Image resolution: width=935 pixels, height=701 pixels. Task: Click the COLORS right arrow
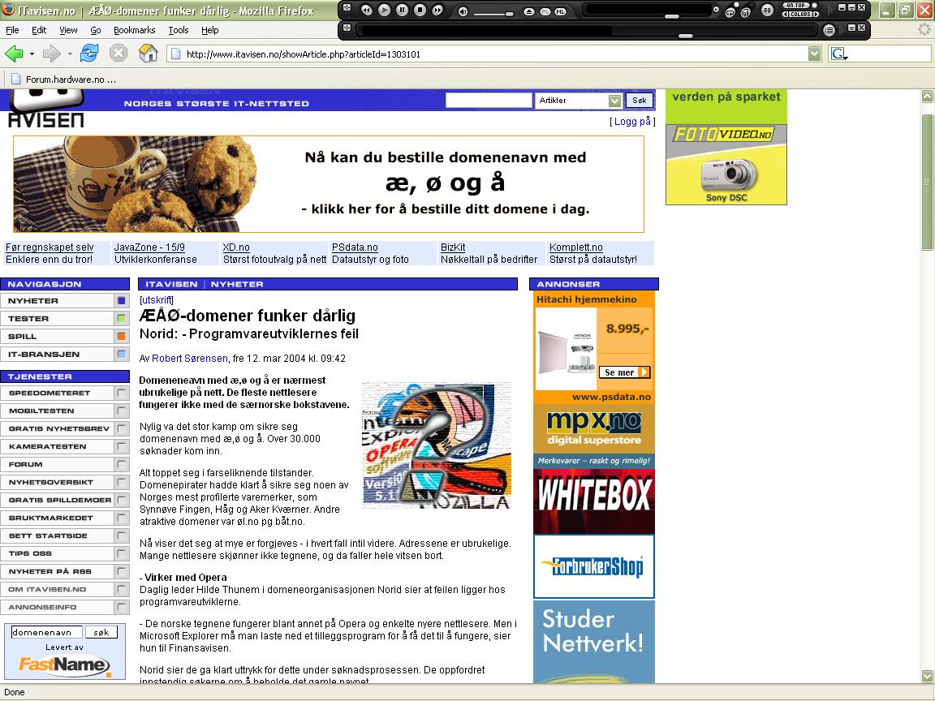pyautogui.click(x=817, y=15)
